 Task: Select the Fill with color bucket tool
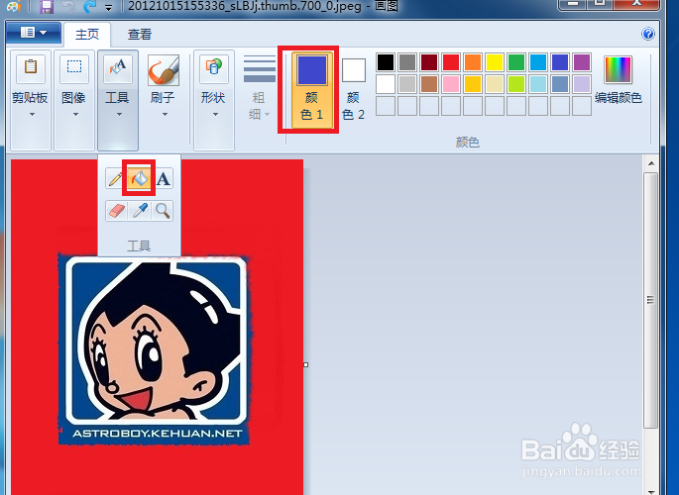click(x=139, y=178)
